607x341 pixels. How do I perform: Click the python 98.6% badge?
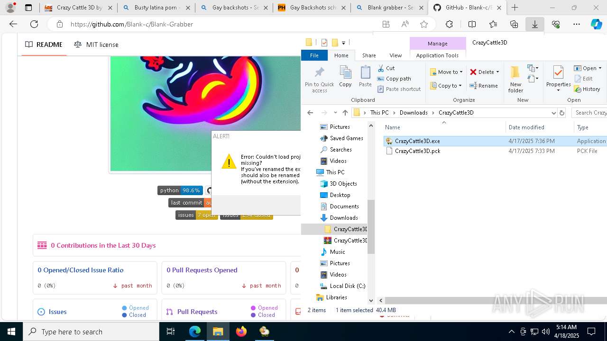pos(180,190)
